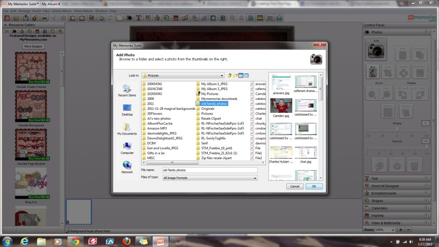
Task: Switch file browser to Details view
Action: (x=247, y=75)
